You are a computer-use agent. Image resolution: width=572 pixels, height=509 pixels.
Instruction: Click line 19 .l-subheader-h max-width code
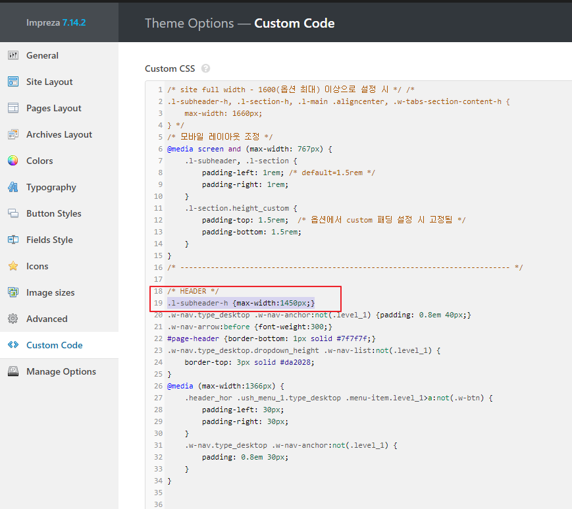click(241, 303)
